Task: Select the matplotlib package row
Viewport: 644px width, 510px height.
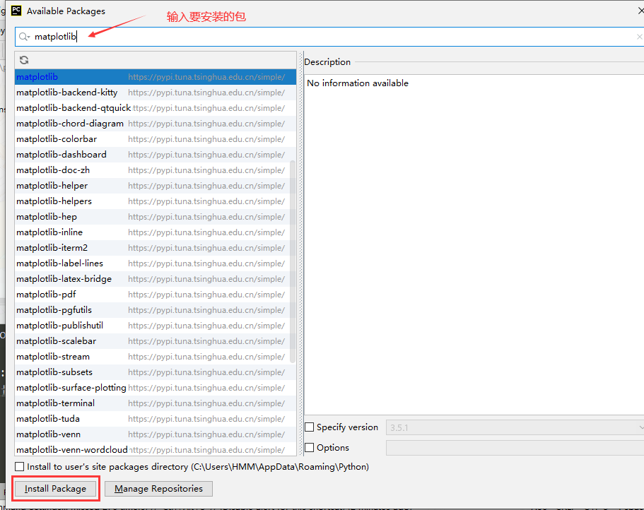Action: click(156, 77)
